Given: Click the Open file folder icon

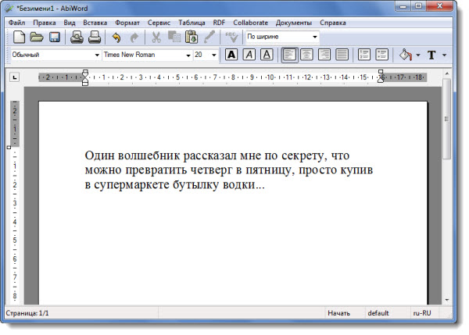Looking at the screenshot, I should click(36, 37).
